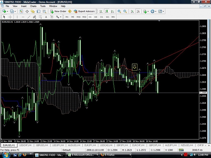Open a new chart window icon

4,11
